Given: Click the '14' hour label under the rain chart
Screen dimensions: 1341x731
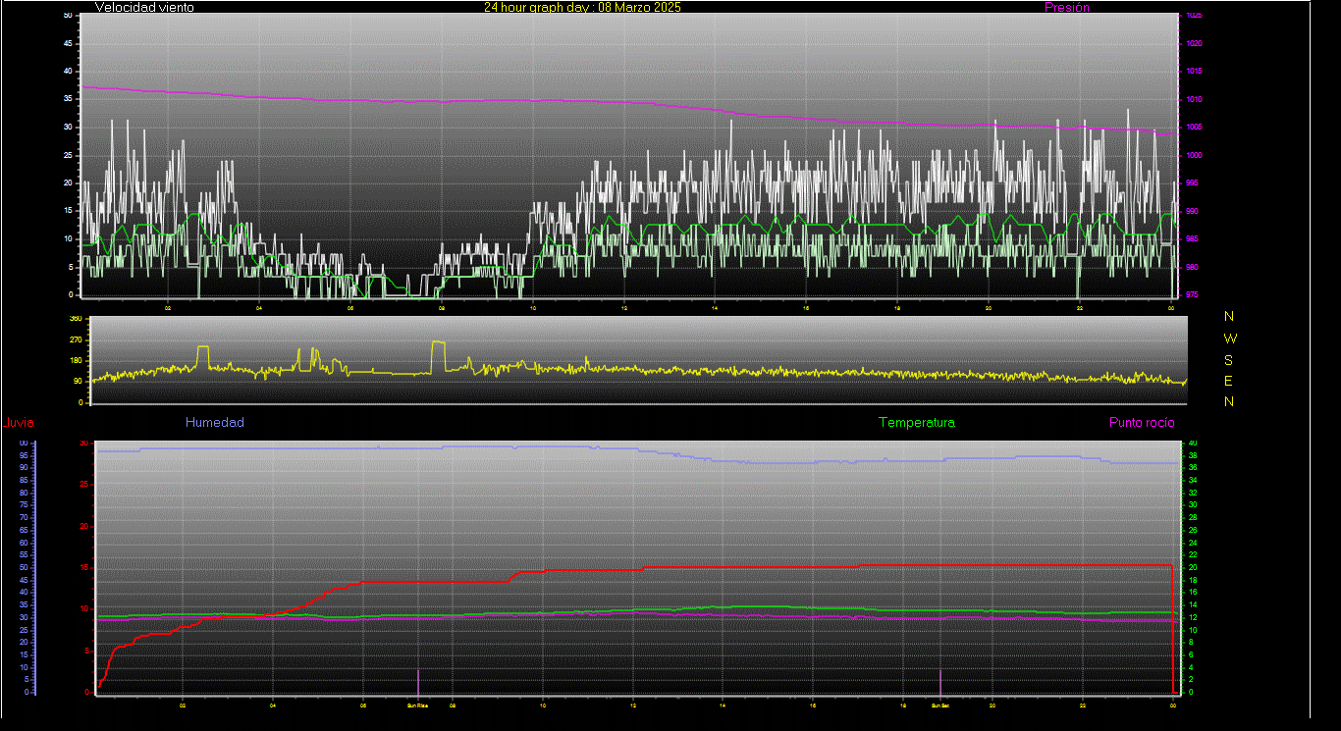Looking at the screenshot, I should (723, 705).
